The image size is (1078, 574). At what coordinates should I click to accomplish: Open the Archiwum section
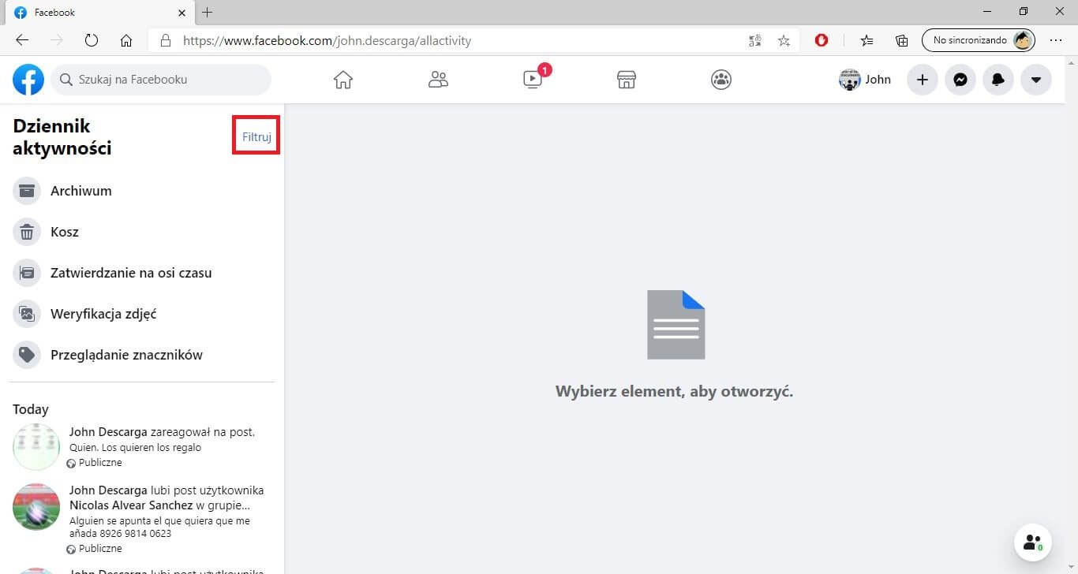[142, 191]
